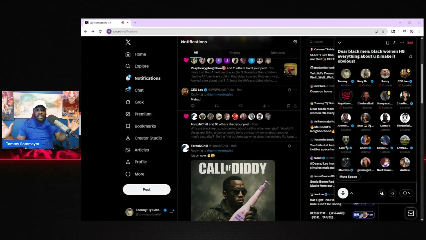Click the Listener avatar labelled Lamare
The width and height of the screenshot is (426, 240).
pyautogui.click(x=385, y=118)
